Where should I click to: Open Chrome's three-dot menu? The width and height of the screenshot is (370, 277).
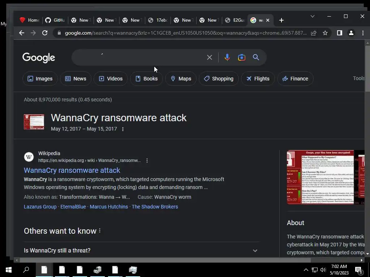[x=363, y=33]
